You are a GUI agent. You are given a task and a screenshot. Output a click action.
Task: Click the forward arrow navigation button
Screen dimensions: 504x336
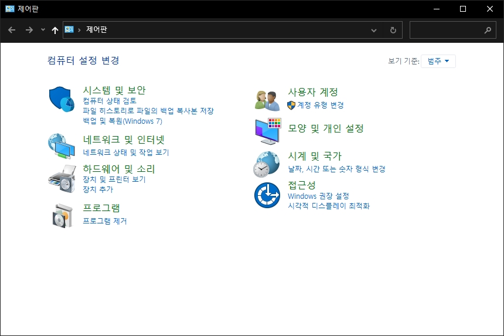[x=29, y=30]
